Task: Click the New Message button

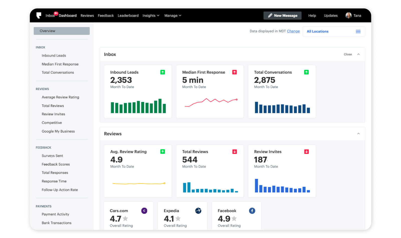Action: (x=282, y=15)
